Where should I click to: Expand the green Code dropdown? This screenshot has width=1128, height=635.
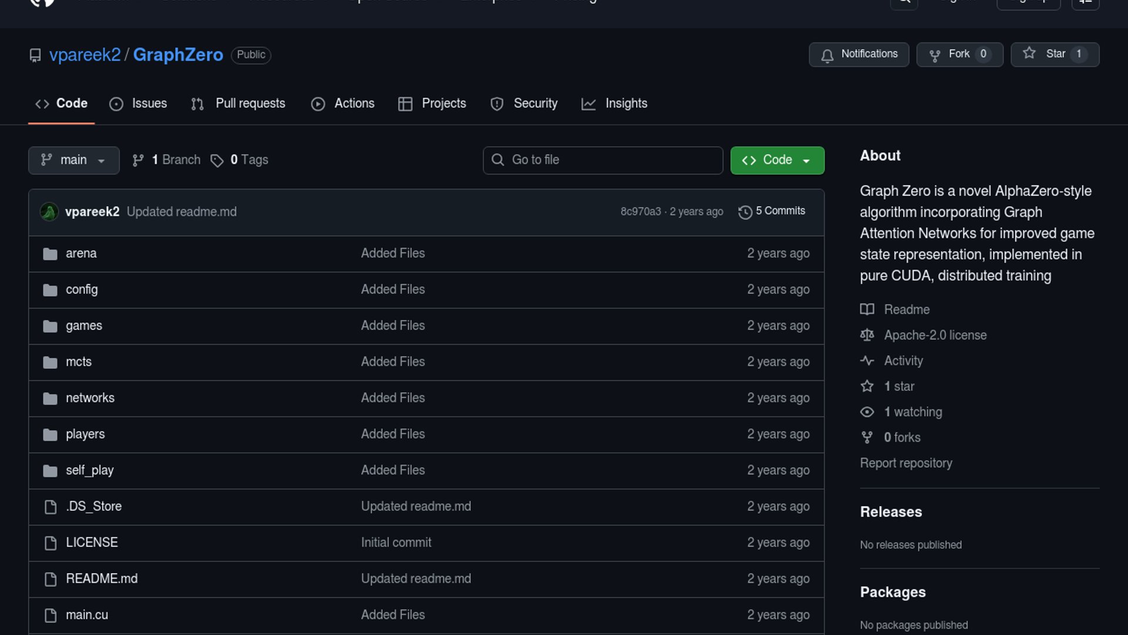click(x=777, y=160)
